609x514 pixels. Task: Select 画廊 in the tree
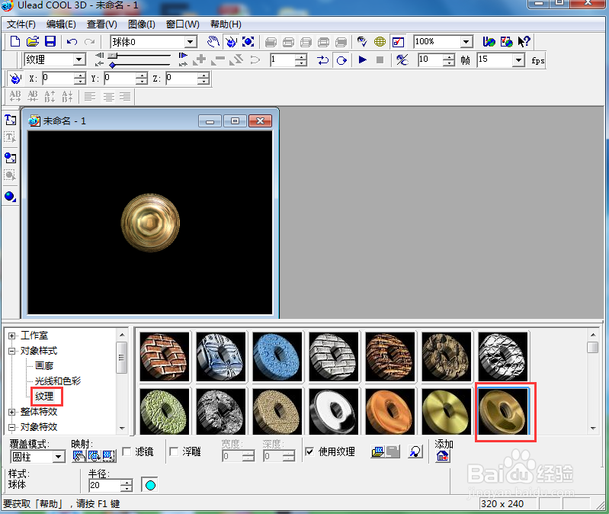[x=44, y=365]
